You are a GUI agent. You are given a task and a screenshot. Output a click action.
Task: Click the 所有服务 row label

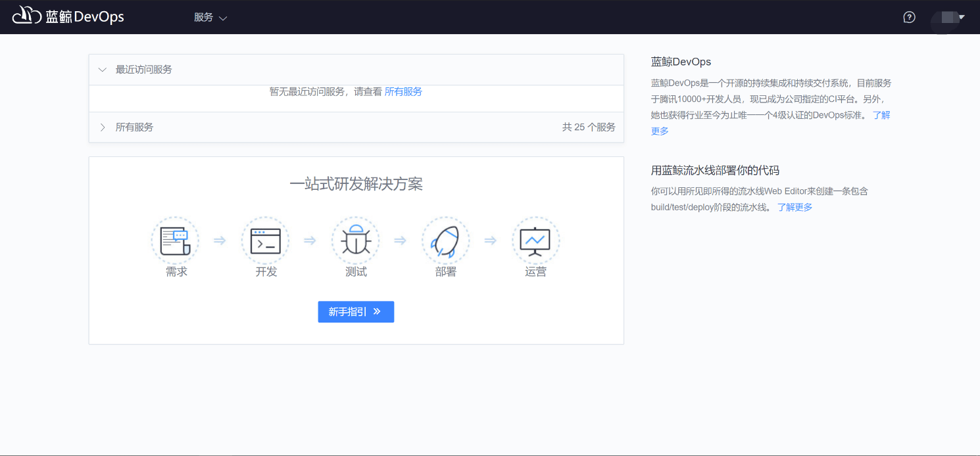coord(134,127)
